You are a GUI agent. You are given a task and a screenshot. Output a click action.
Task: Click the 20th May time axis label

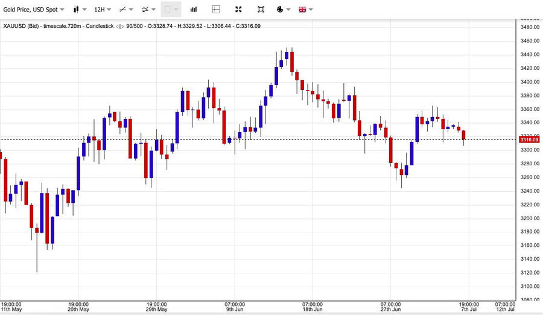(78, 309)
